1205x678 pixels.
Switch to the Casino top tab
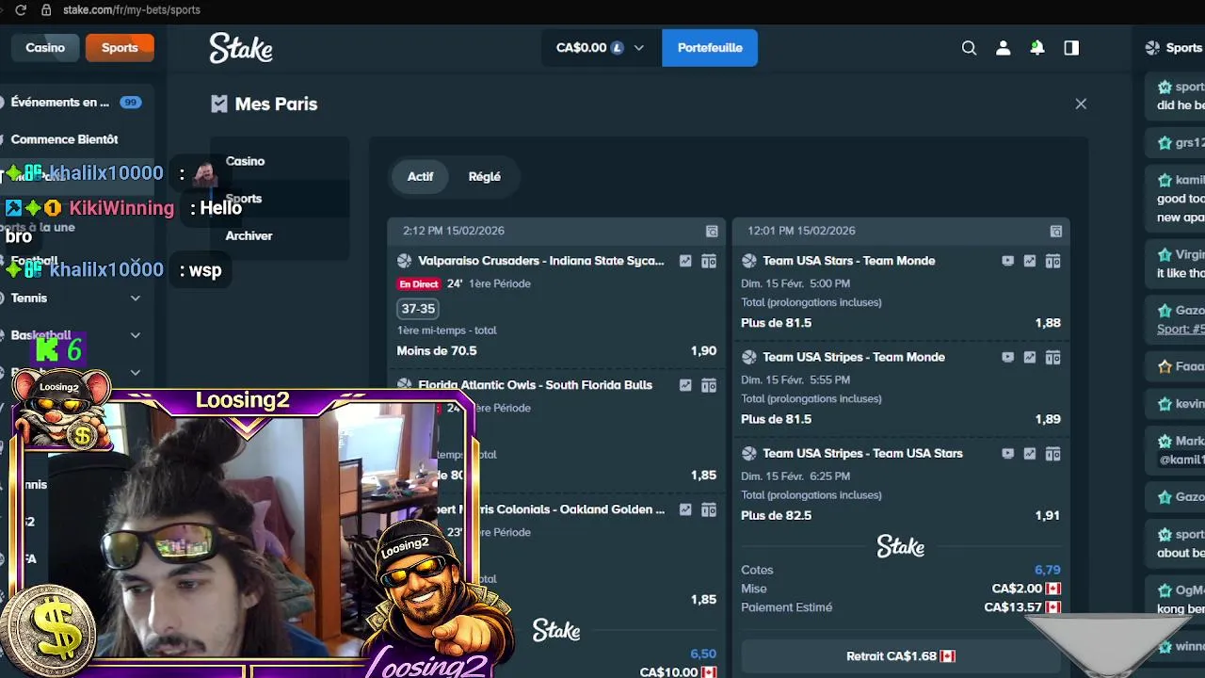click(45, 48)
